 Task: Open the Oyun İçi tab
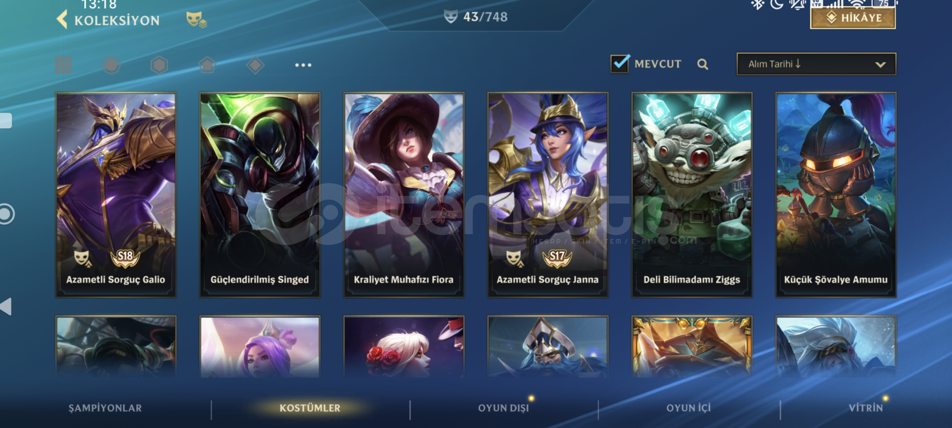pos(689,408)
